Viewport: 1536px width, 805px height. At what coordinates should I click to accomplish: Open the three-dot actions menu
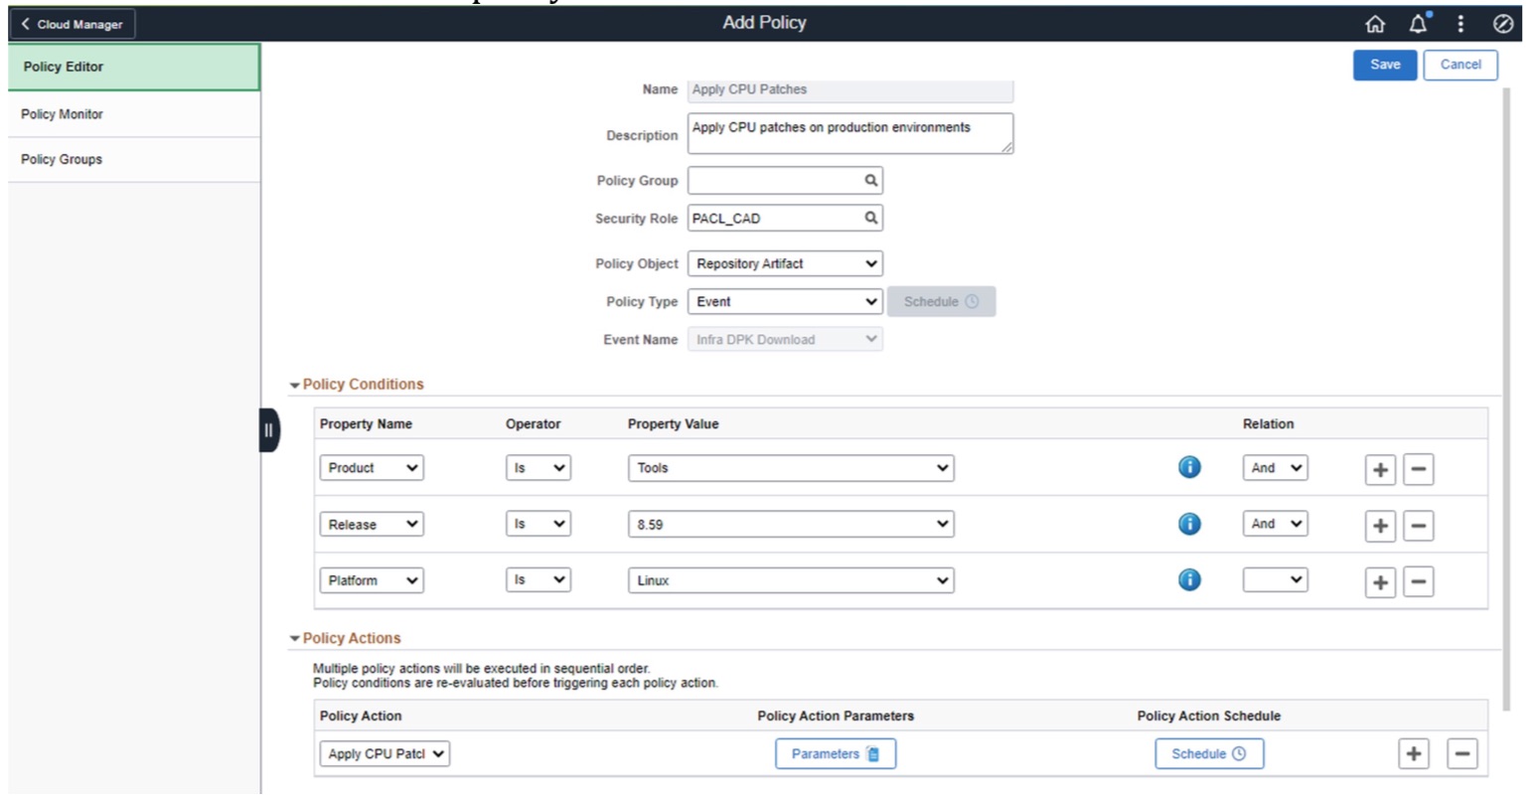click(x=1460, y=24)
